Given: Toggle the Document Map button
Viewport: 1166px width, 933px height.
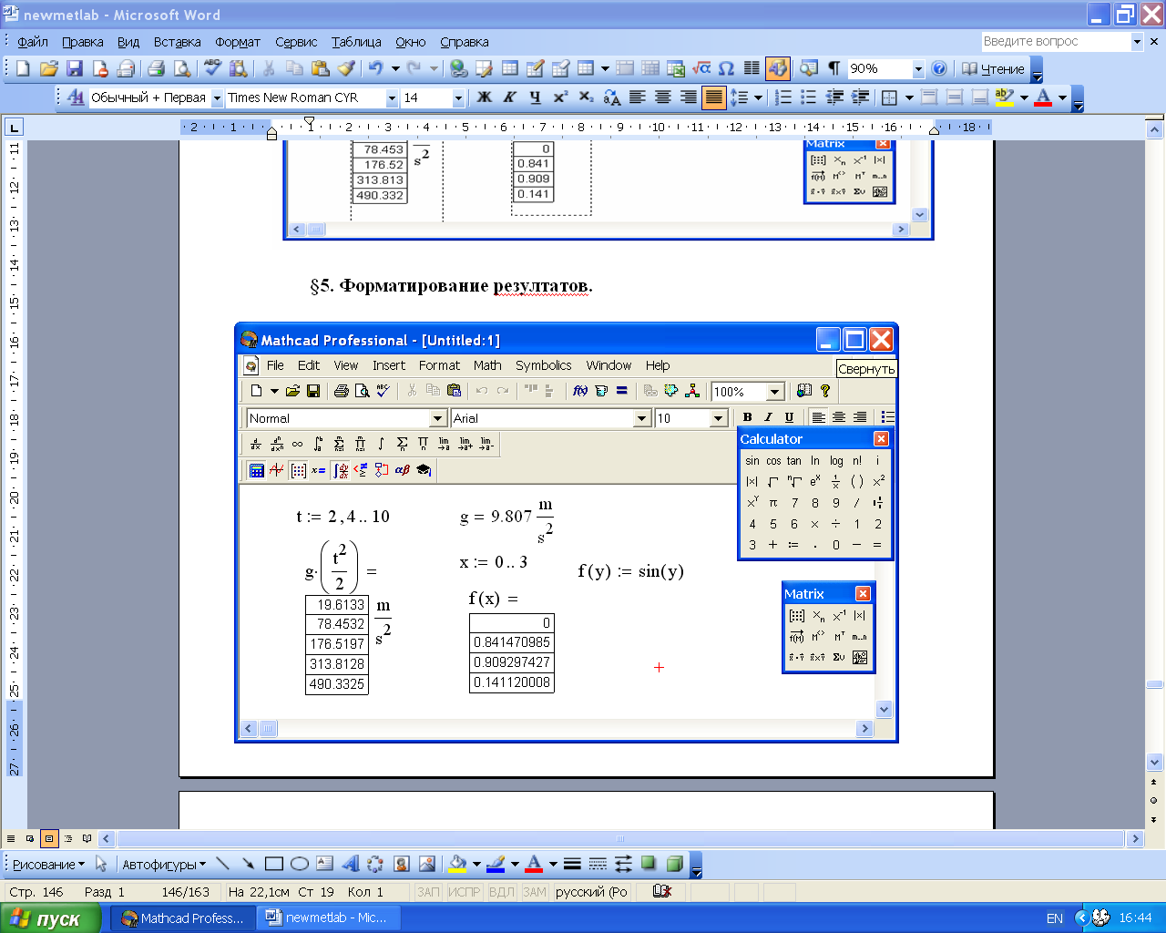Looking at the screenshot, I should tap(808, 69).
